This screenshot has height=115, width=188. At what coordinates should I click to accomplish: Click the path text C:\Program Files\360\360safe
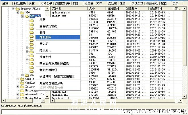coord(22,106)
